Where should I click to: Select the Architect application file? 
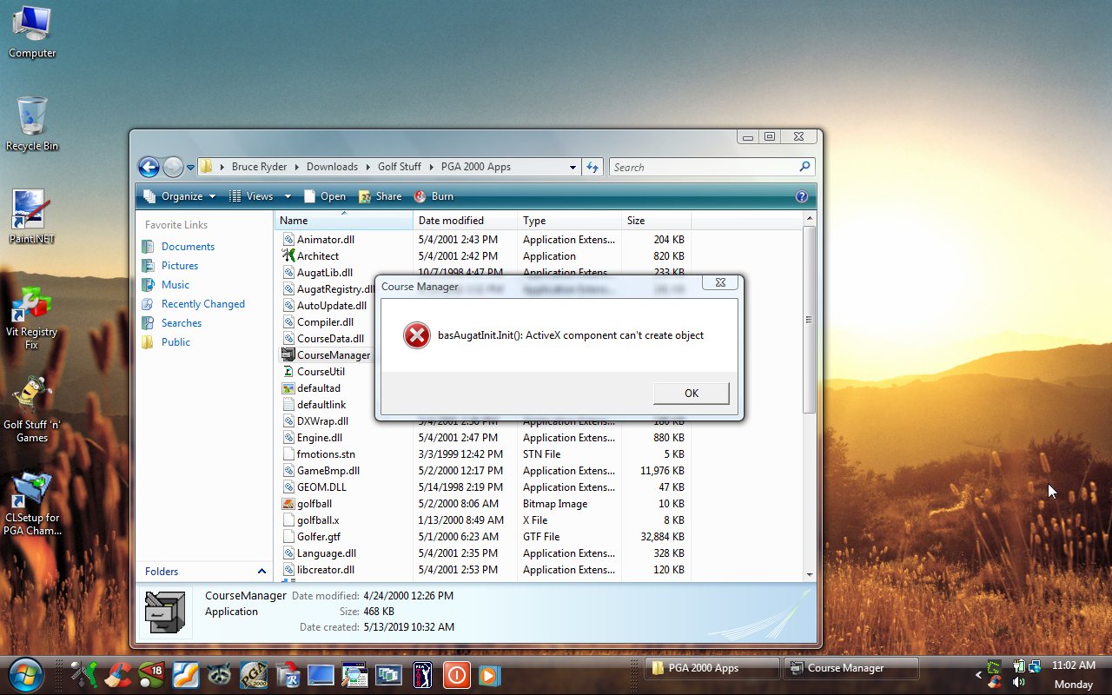coord(311,256)
